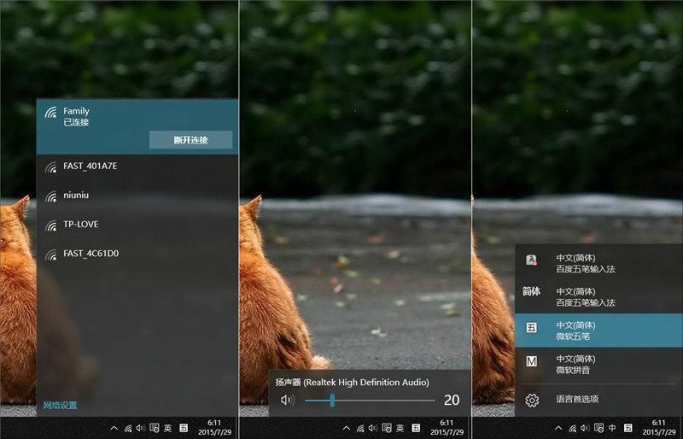
Task: Click the 断开连接 disconnect button
Action: pos(190,139)
